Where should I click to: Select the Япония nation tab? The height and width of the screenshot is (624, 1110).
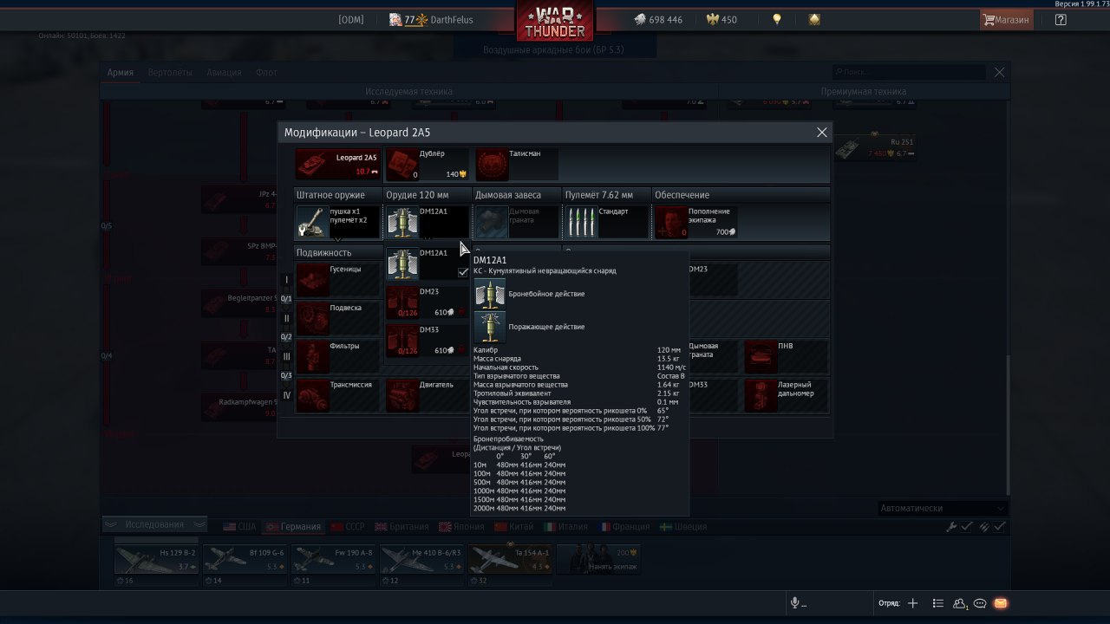click(461, 526)
